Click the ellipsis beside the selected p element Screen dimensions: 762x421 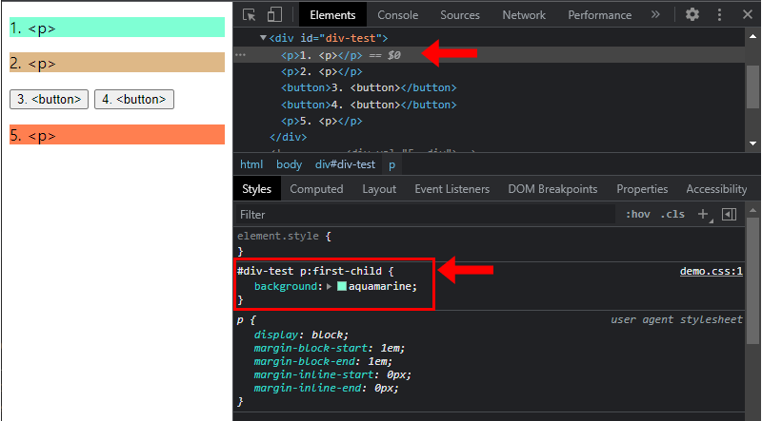click(x=241, y=56)
